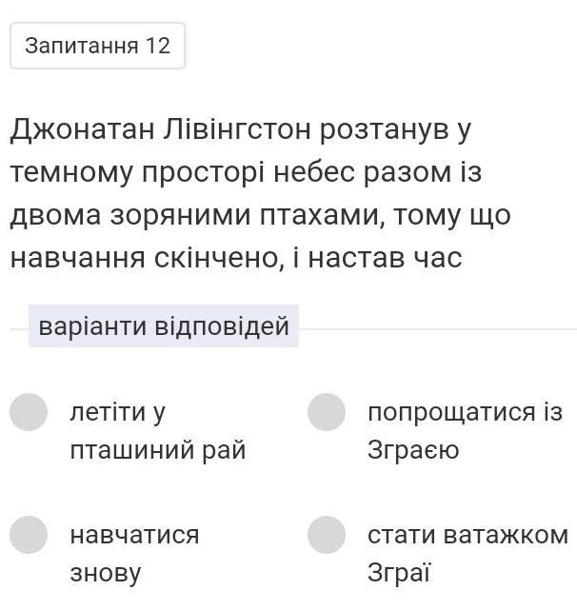The width and height of the screenshot is (577, 610).
Task: Click the word "знову" in third option
Action: click(105, 573)
